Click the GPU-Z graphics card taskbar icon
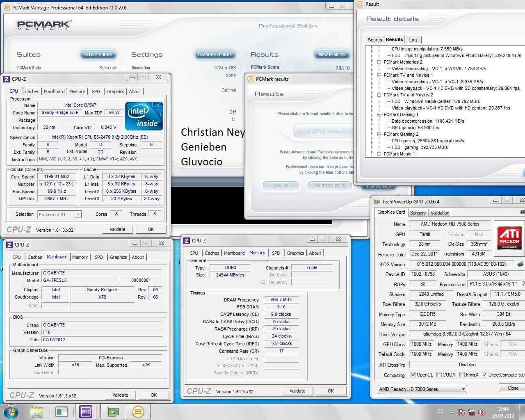The height and width of the screenshot is (420, 525). [x=112, y=411]
